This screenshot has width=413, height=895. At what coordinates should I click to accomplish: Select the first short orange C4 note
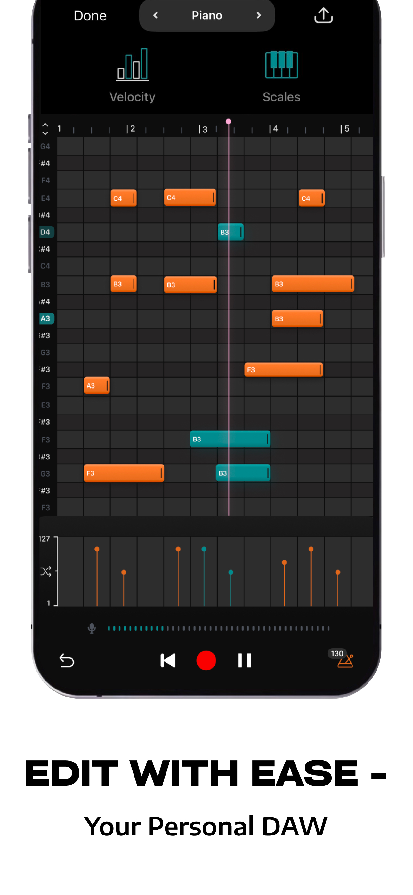[123, 198]
